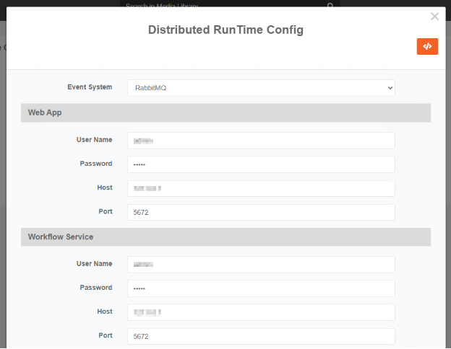This screenshot has width=451, height=349.
Task: Click the Distributed RunTime Config title
Action: [x=225, y=30]
